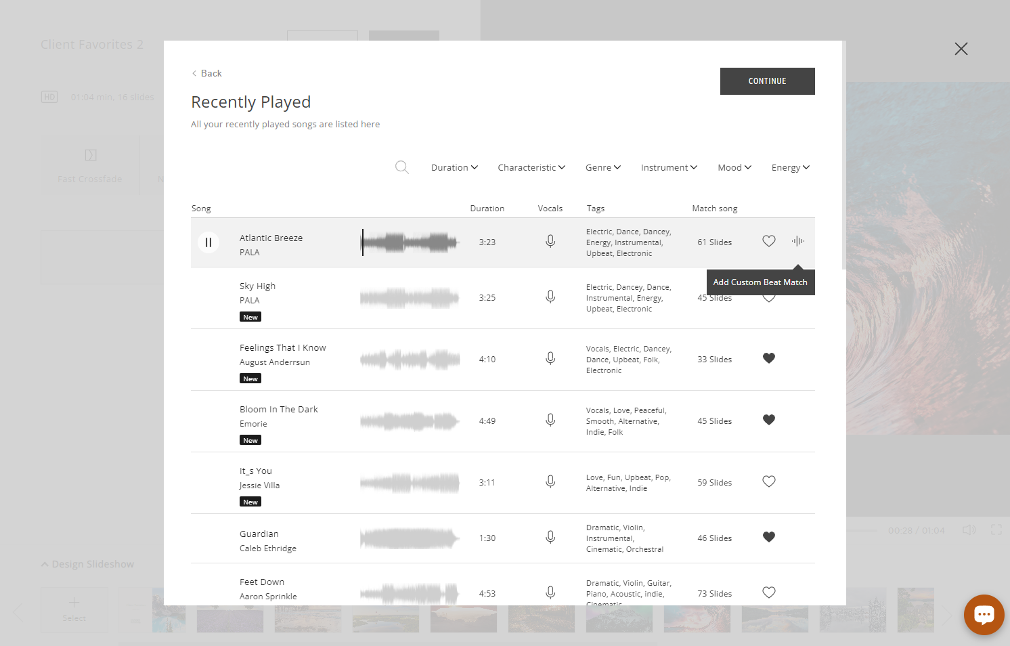Screen dimensions: 1010x646
Task: Click the vocals microphone icon for Sky High
Action: 550,297
